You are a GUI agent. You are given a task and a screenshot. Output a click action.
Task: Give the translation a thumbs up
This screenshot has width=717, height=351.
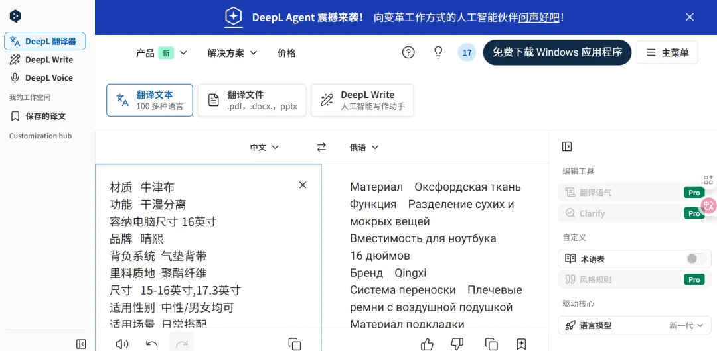click(x=427, y=344)
